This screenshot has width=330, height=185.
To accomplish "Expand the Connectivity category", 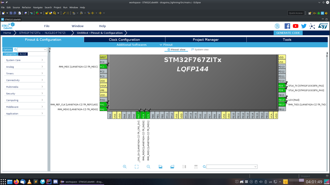I will point(25,80).
